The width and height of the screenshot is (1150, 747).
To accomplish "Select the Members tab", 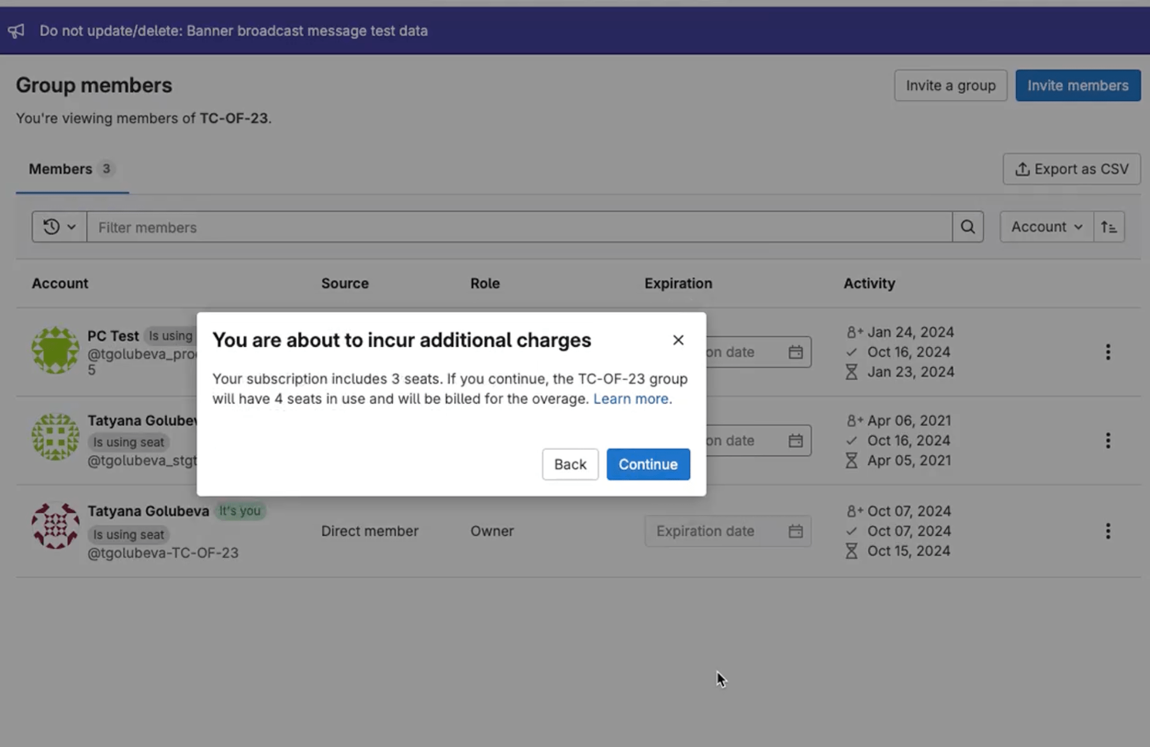I will pyautogui.click(x=72, y=169).
